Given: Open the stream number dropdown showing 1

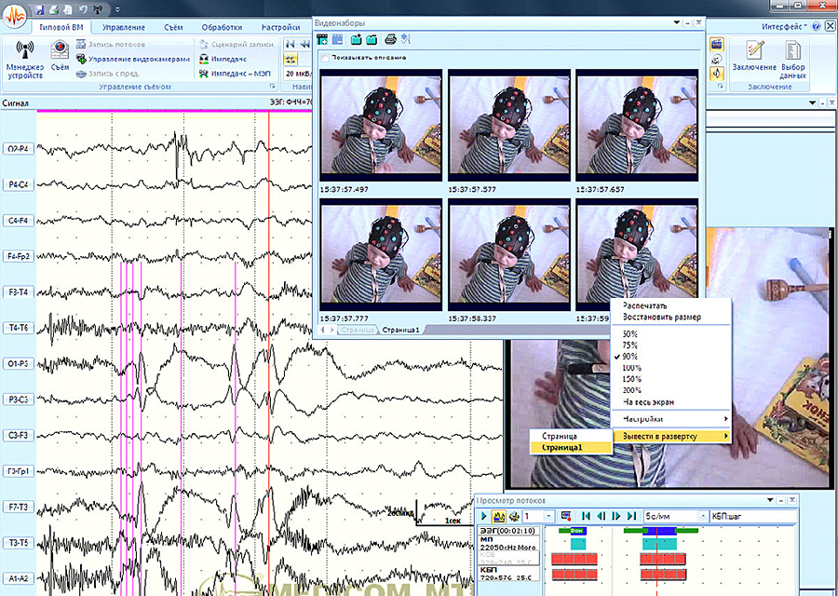Looking at the screenshot, I should pyautogui.click(x=547, y=516).
